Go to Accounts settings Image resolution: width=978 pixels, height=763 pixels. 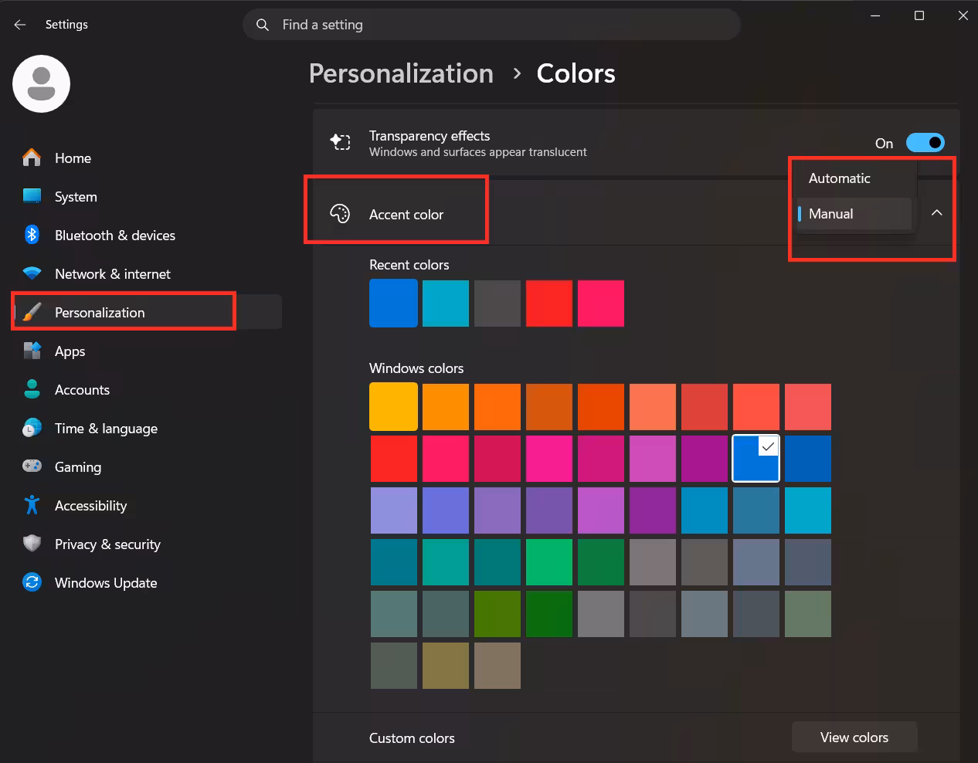pyautogui.click(x=147, y=389)
